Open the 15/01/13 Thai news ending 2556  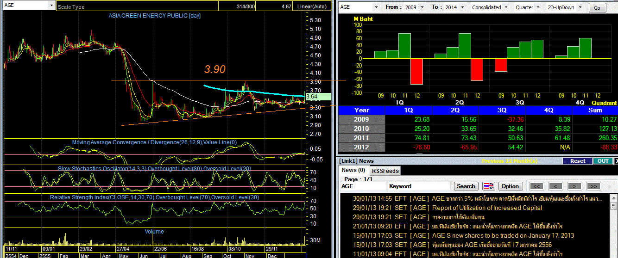452,245
